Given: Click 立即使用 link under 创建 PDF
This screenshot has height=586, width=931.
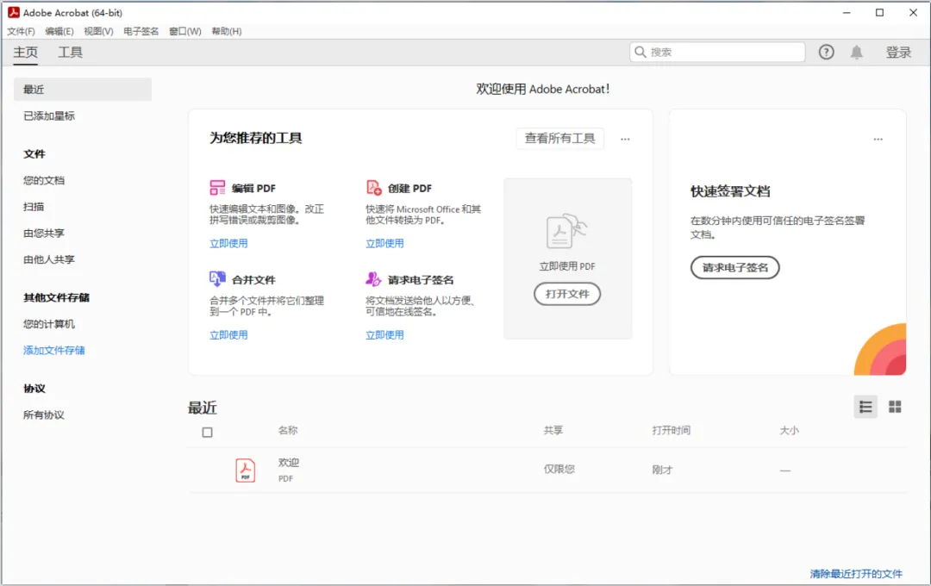Looking at the screenshot, I should tap(384, 243).
